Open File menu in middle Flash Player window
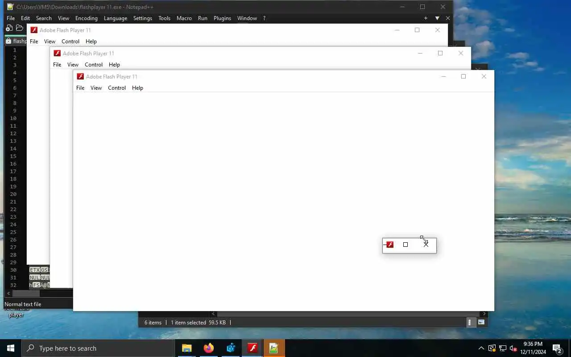Screen dimensions: 571x357 57,65
